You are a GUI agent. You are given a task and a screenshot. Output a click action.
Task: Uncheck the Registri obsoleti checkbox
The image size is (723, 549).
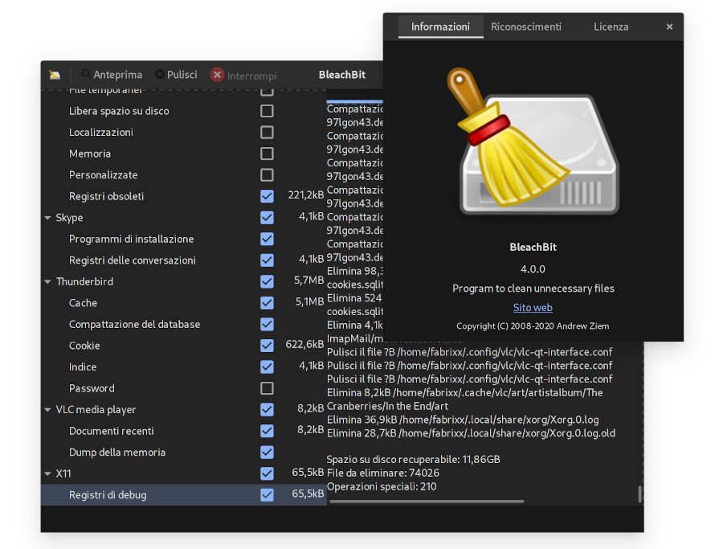[267, 196]
